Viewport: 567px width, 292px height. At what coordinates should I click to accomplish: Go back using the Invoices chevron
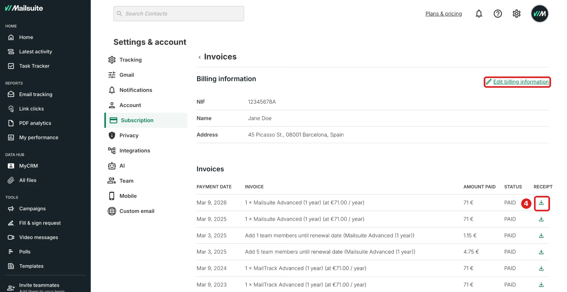pos(200,57)
